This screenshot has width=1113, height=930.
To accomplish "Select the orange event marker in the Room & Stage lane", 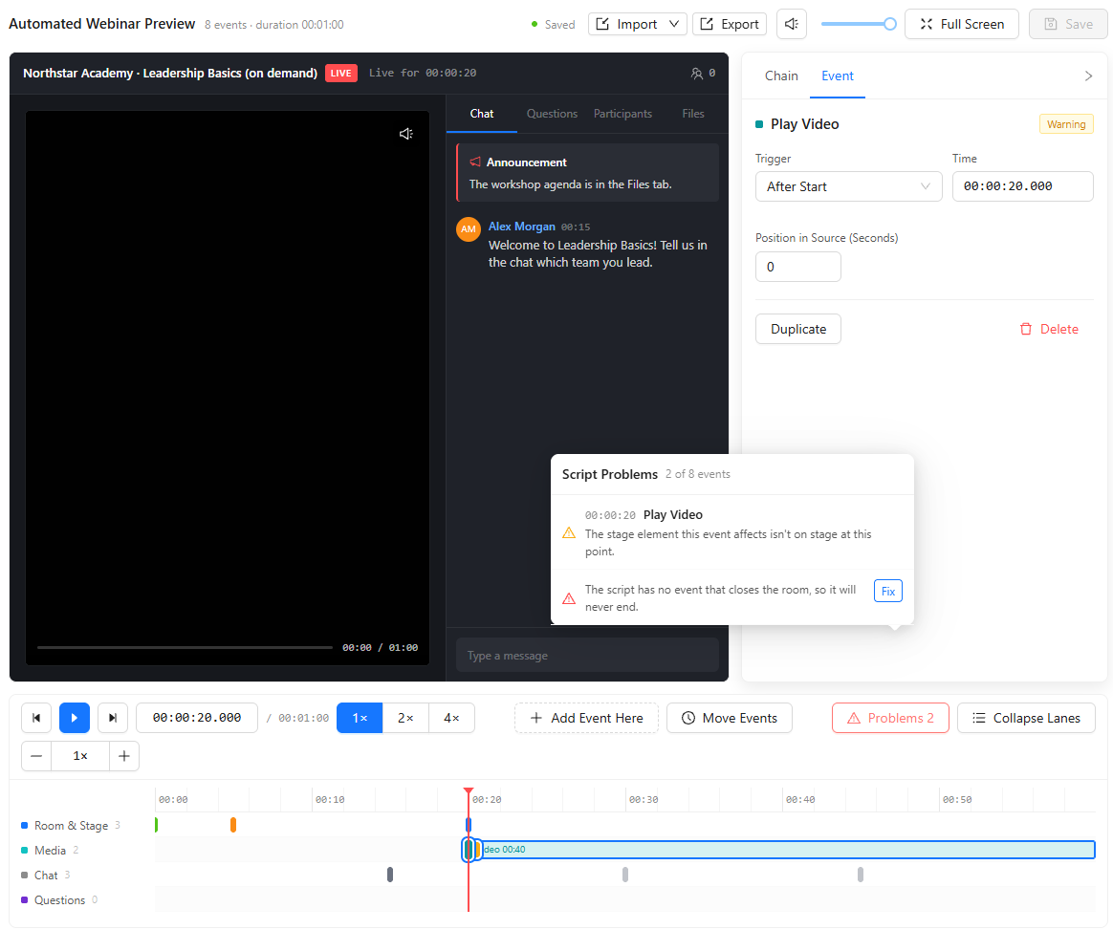I will tap(232, 825).
